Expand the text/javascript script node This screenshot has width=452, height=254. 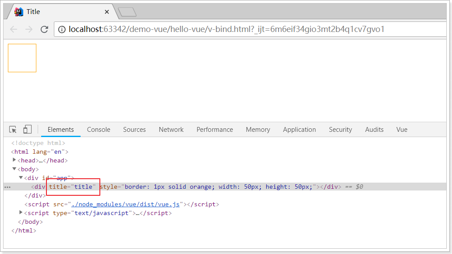tap(21, 212)
